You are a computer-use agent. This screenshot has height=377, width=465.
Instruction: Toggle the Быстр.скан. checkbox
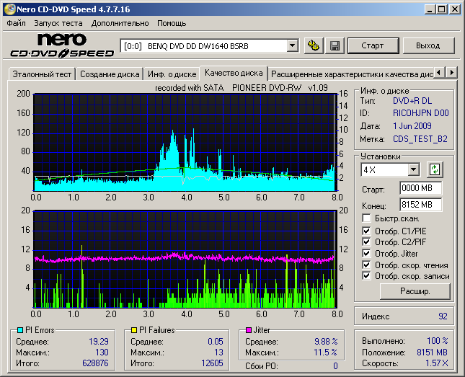coord(366,218)
